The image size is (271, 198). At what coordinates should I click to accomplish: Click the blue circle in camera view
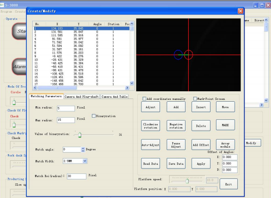tap(178, 54)
